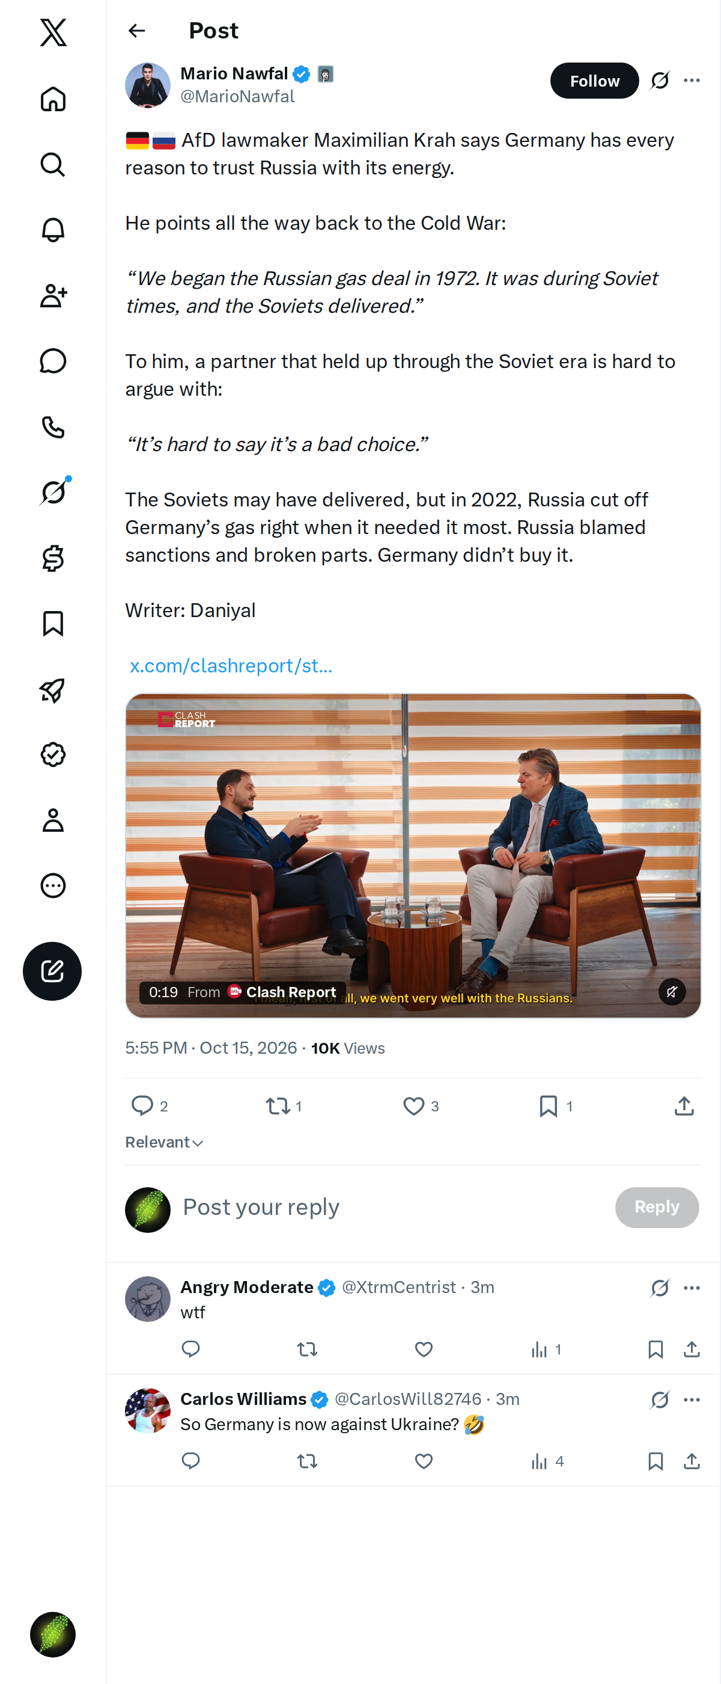
Task: Share the main post
Action: point(684,1105)
